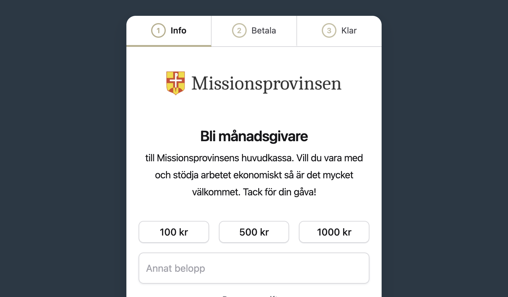This screenshot has height=297, width=508.
Task: Click the step 3 number circle
Action: pyautogui.click(x=329, y=30)
